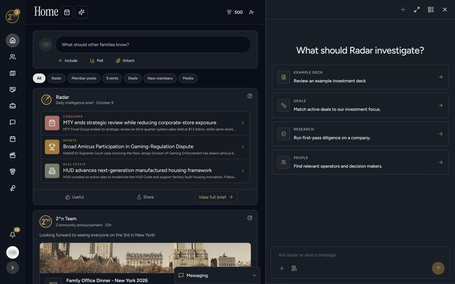Screen dimensions: 455x284
Task: Open the calendar icon in sidebar
Action: (x=13, y=139)
